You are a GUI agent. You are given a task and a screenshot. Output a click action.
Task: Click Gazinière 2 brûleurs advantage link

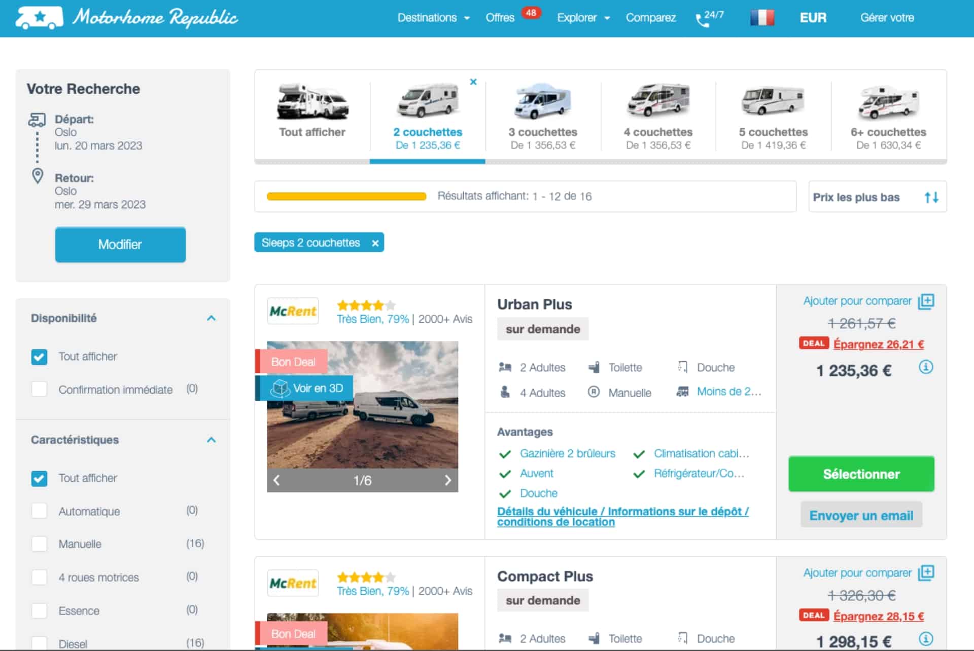tap(567, 453)
